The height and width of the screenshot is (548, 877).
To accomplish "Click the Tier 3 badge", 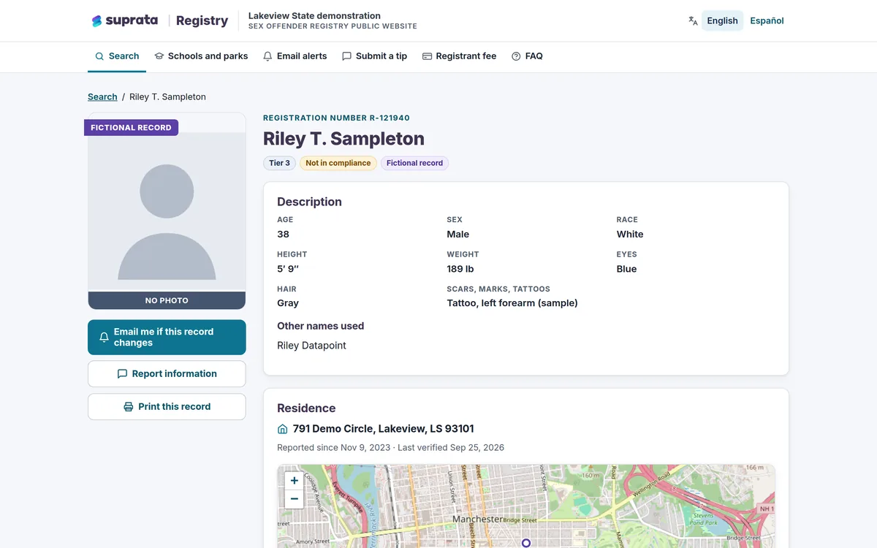I will pyautogui.click(x=279, y=163).
